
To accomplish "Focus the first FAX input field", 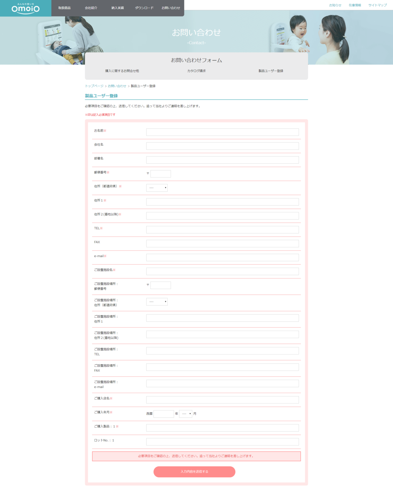I will (x=222, y=244).
